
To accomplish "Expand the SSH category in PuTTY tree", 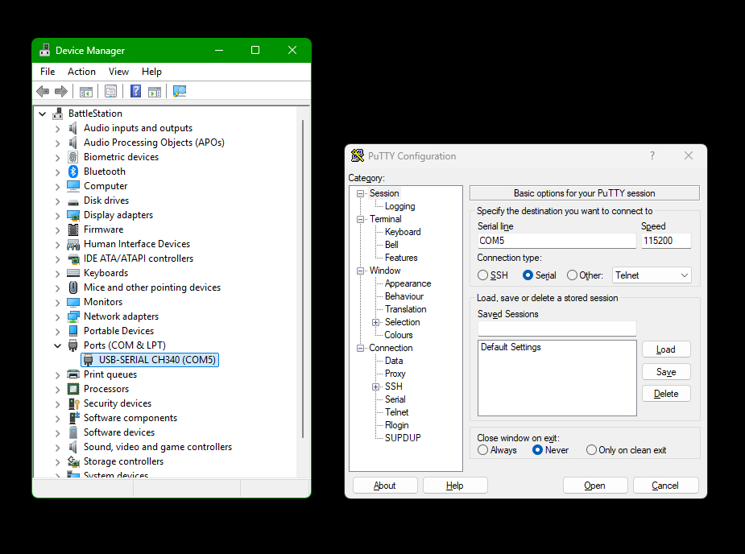I will tap(376, 387).
